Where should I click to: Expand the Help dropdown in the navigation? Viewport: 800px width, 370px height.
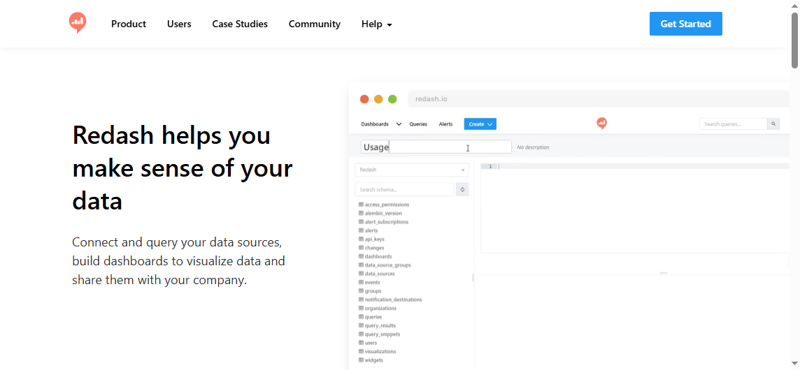[376, 24]
